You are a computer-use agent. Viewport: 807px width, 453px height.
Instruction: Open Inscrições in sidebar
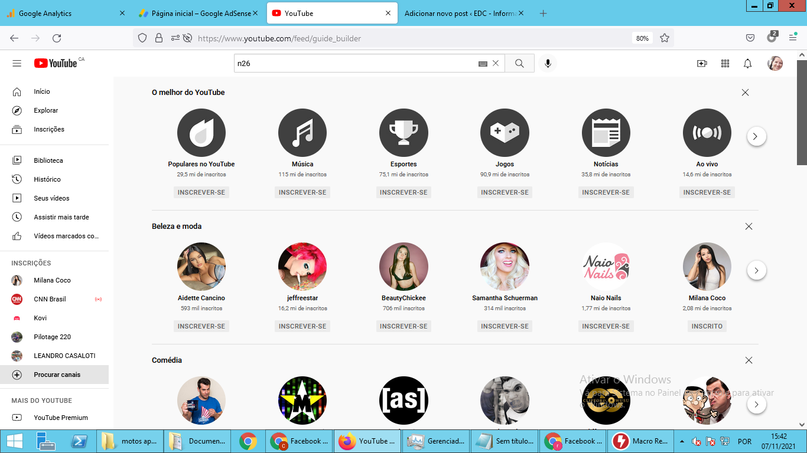(54, 129)
